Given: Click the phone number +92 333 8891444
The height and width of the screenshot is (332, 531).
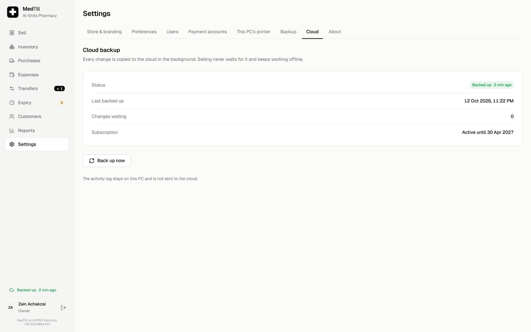Looking at the screenshot, I should click(x=37, y=324).
